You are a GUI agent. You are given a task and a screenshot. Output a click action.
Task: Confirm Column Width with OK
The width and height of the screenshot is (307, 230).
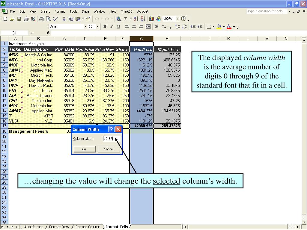coord(85,149)
